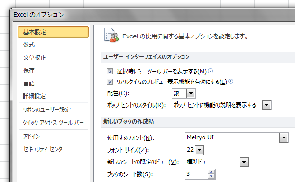Expand the 新しいシートの既定のビュー dropdown
Image resolution: width=295 pixels, height=182 pixels.
[244, 162]
